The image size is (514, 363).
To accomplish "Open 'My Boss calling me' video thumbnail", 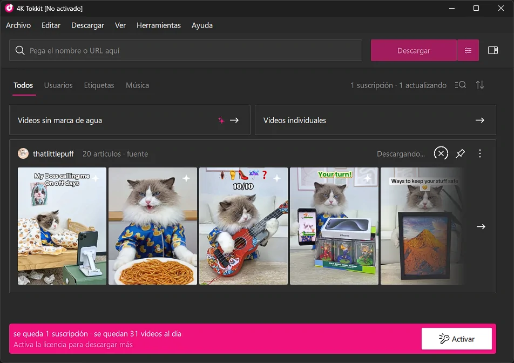I will [x=62, y=226].
